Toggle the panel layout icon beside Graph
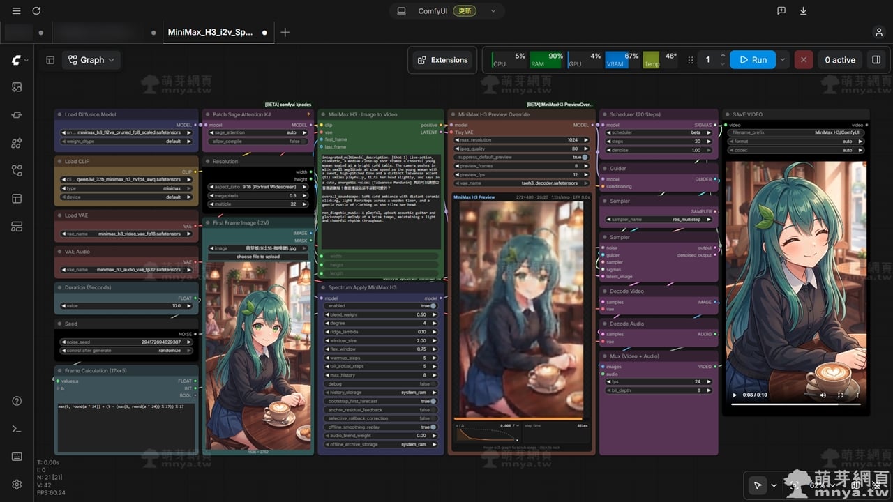 [x=50, y=60]
